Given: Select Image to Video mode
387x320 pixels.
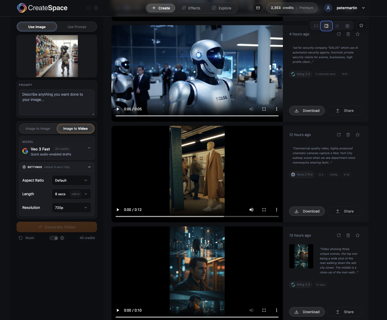Looking at the screenshot, I should (x=76, y=129).
